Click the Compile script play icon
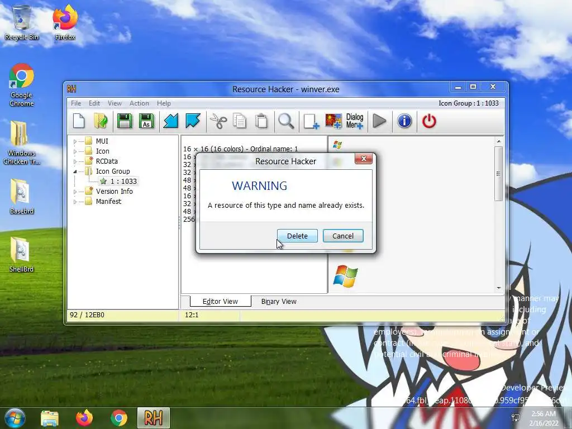 tap(379, 121)
